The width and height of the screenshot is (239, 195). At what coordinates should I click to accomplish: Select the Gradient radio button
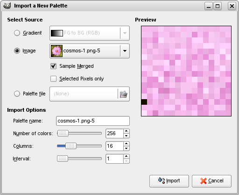coord(17,33)
